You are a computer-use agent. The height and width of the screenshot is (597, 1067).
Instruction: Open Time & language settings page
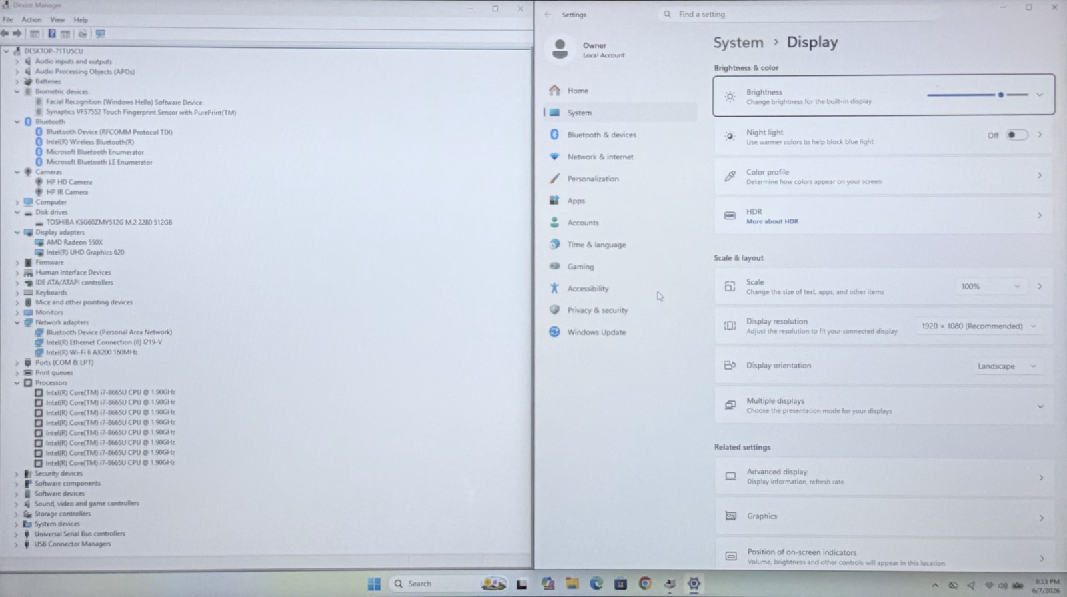tap(596, 245)
